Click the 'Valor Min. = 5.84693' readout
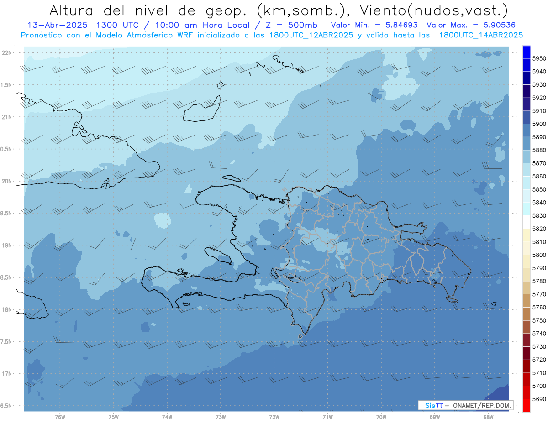 (374, 25)
